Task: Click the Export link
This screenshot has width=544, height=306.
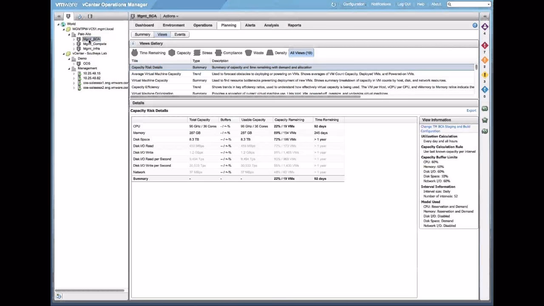Action: click(x=471, y=110)
